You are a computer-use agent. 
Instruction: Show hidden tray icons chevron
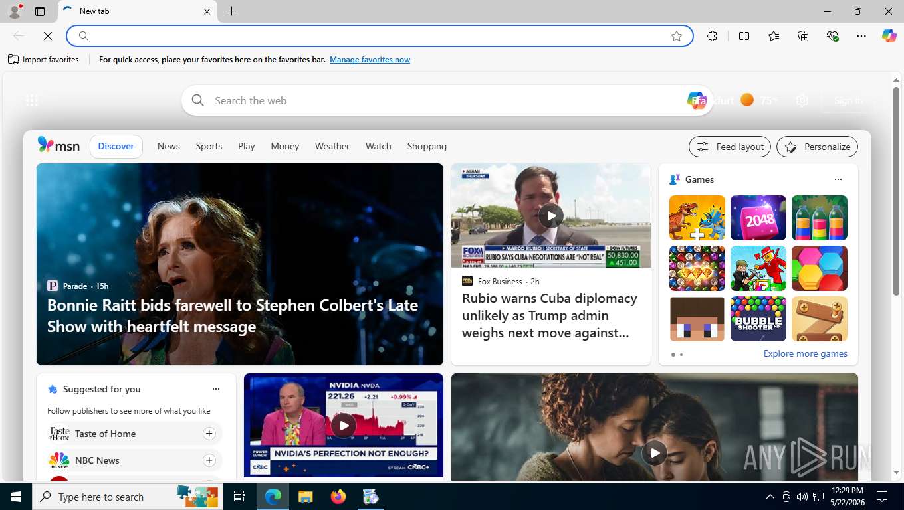pyautogui.click(x=770, y=497)
